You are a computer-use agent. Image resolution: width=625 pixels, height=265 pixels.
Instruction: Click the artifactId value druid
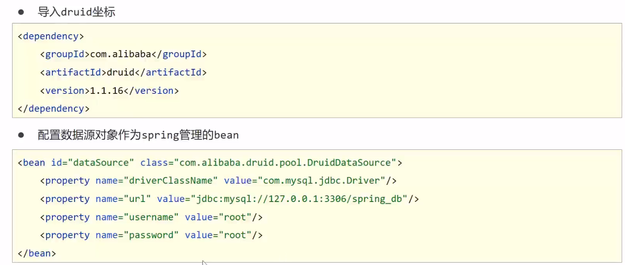(120, 72)
